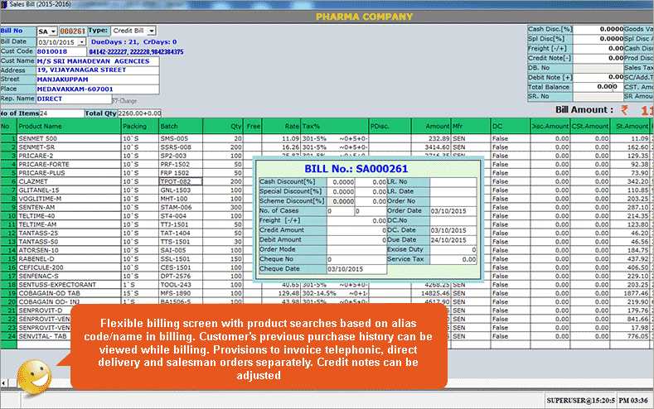Click the popup Freight [-/+] field

point(357,221)
